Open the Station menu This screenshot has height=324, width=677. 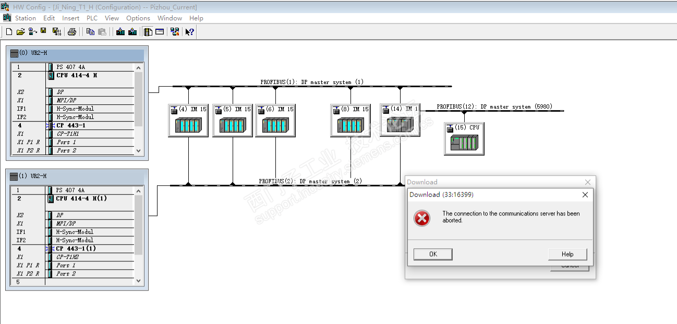[x=26, y=18]
